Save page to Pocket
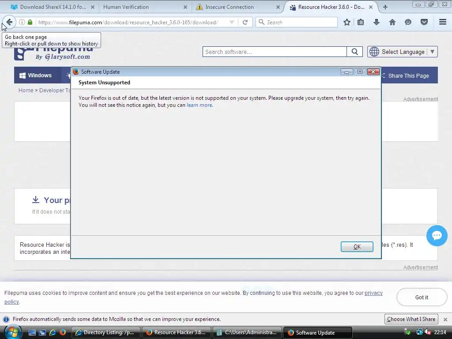The width and height of the screenshot is (452, 339). point(424,22)
